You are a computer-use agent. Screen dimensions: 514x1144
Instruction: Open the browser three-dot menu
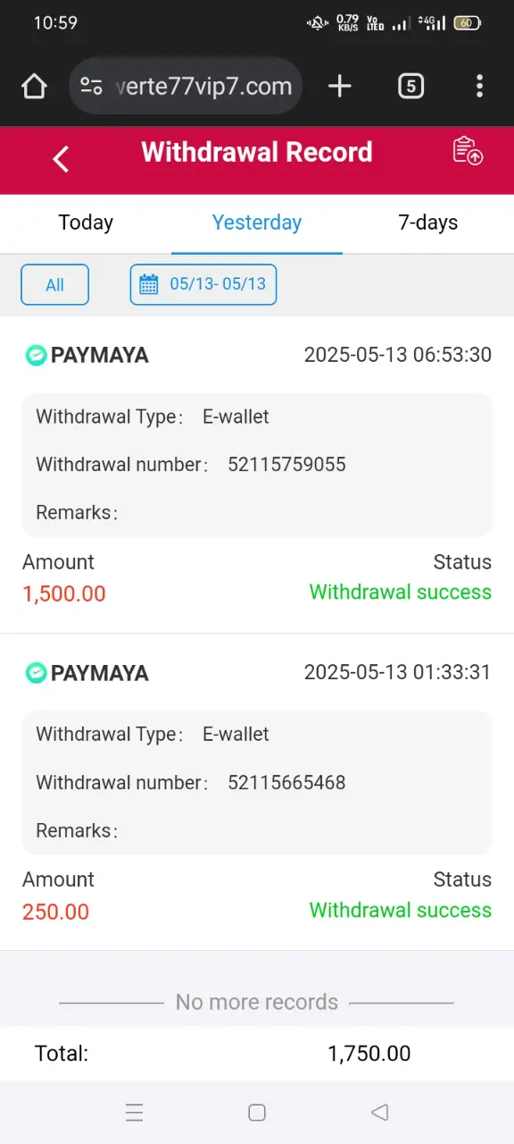point(479,86)
